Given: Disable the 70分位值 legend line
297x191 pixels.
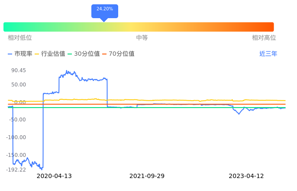Looking at the screenshot, I should (118, 54).
